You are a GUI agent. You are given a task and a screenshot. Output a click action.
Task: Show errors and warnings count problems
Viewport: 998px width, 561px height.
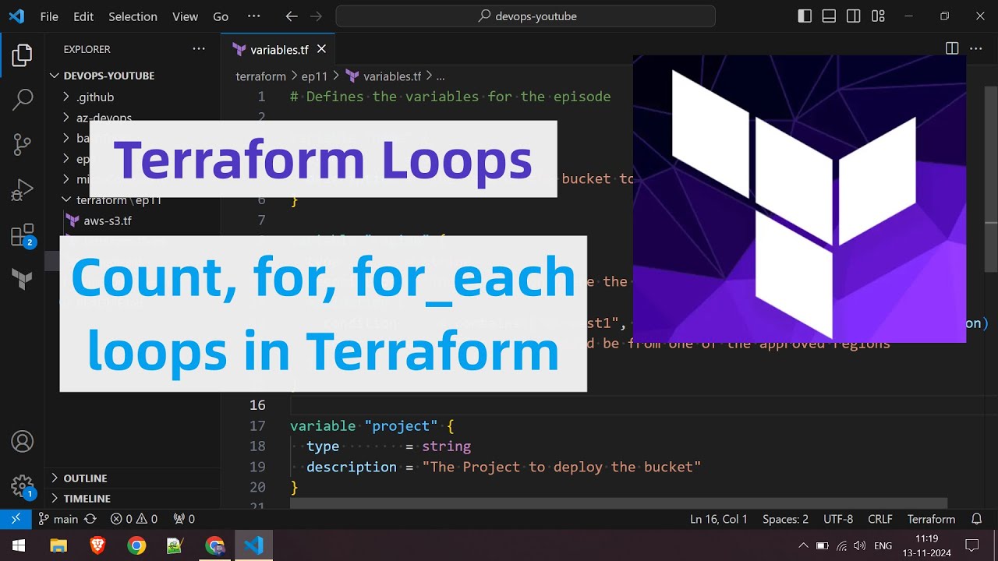pos(134,519)
